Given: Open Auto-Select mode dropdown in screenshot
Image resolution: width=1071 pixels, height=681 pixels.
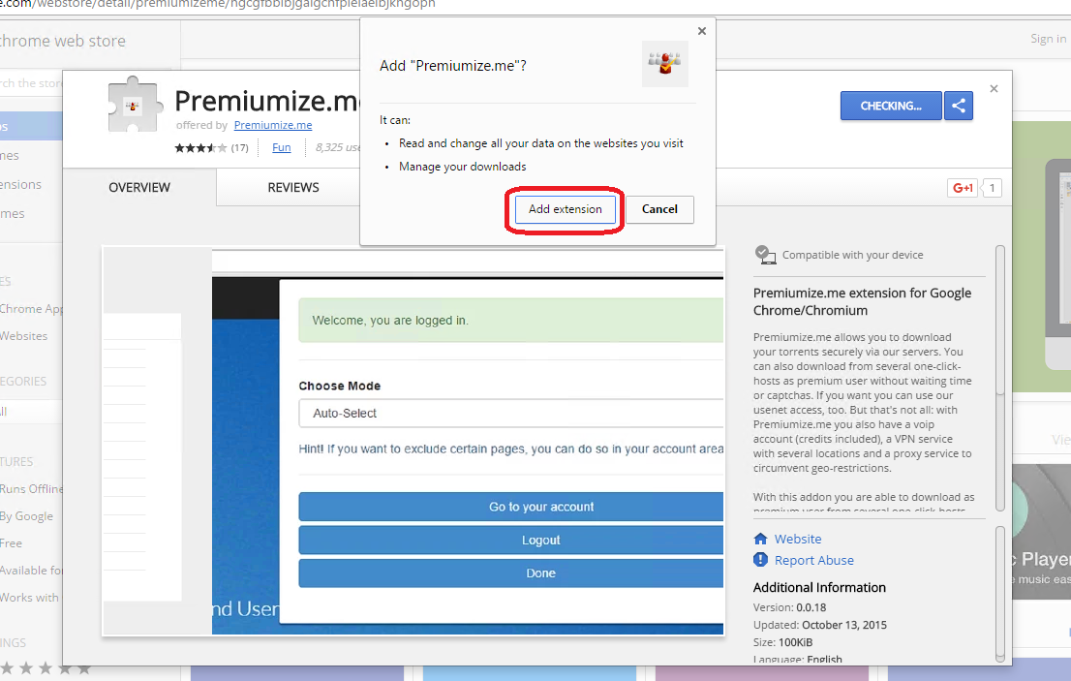Looking at the screenshot, I should pyautogui.click(x=511, y=414).
